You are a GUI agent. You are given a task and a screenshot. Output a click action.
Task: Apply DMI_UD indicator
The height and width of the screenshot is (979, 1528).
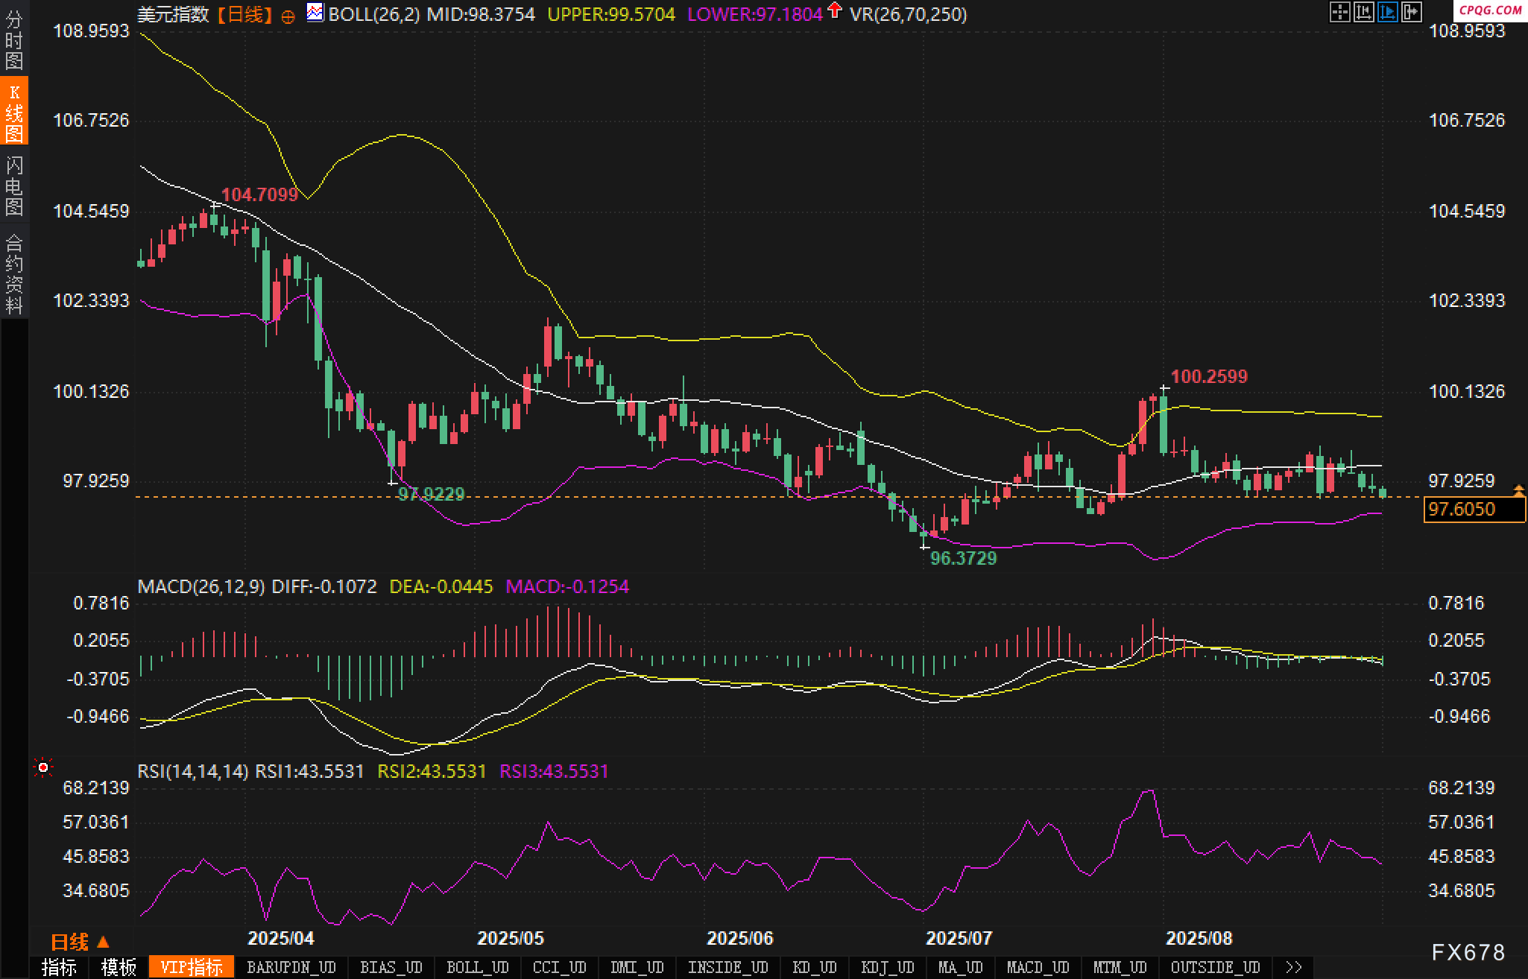pos(637,967)
